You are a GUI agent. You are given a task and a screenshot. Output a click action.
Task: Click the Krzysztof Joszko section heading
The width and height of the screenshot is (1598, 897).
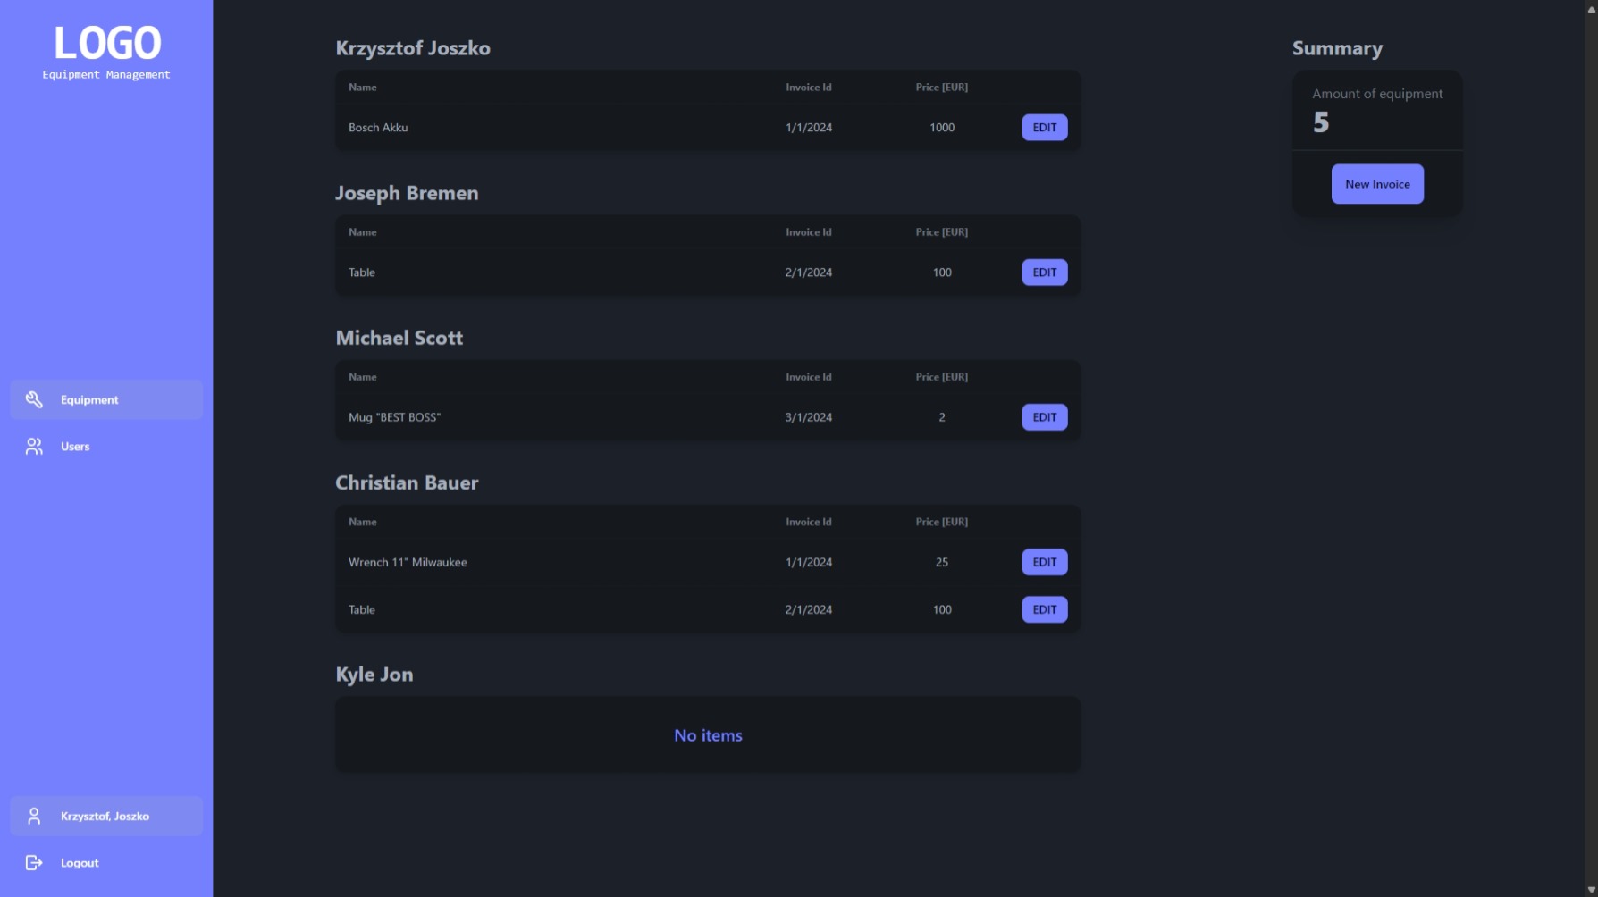[x=413, y=48]
